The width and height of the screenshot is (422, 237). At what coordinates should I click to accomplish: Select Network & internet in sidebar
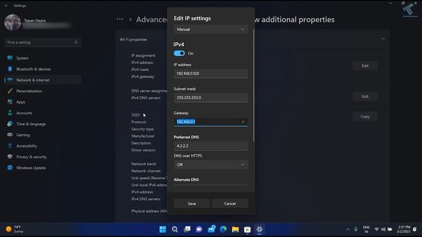pyautogui.click(x=43, y=80)
